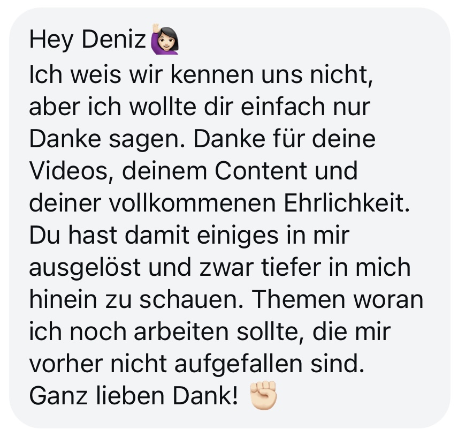Click the closing line 'Ganz lieben Dank!'
Screen dimensions: 458x437
pyautogui.click(x=134, y=396)
